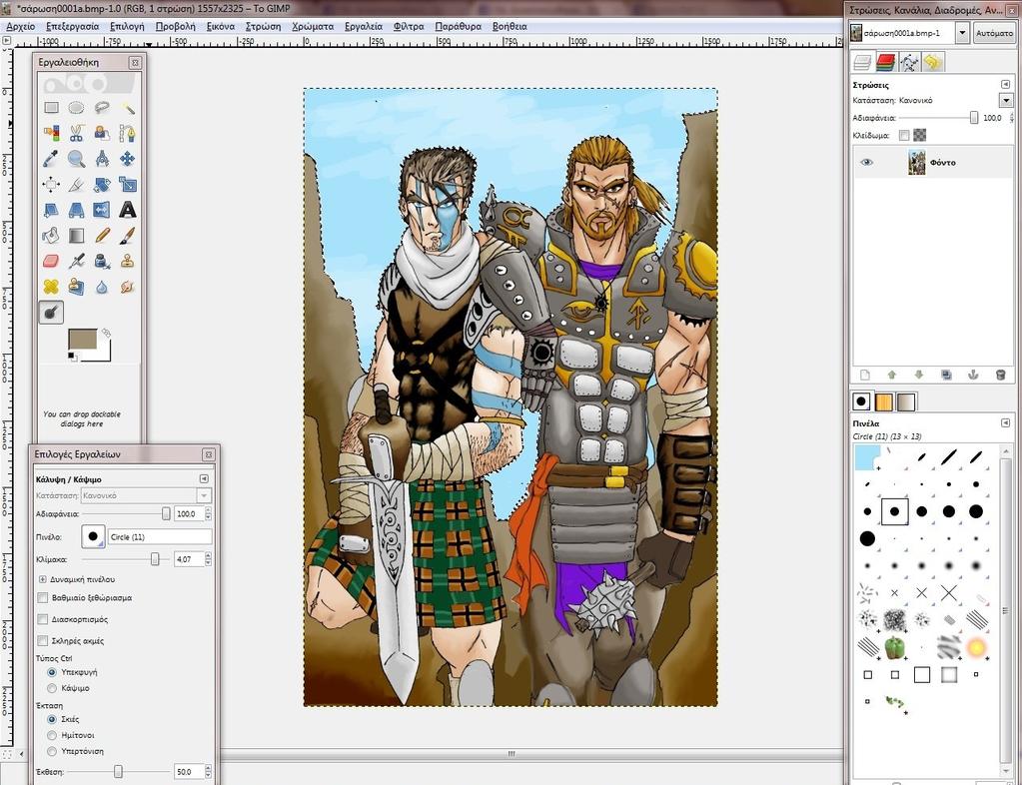
Task: Open the Πινέλα panel menu arrow
Action: tap(1005, 422)
